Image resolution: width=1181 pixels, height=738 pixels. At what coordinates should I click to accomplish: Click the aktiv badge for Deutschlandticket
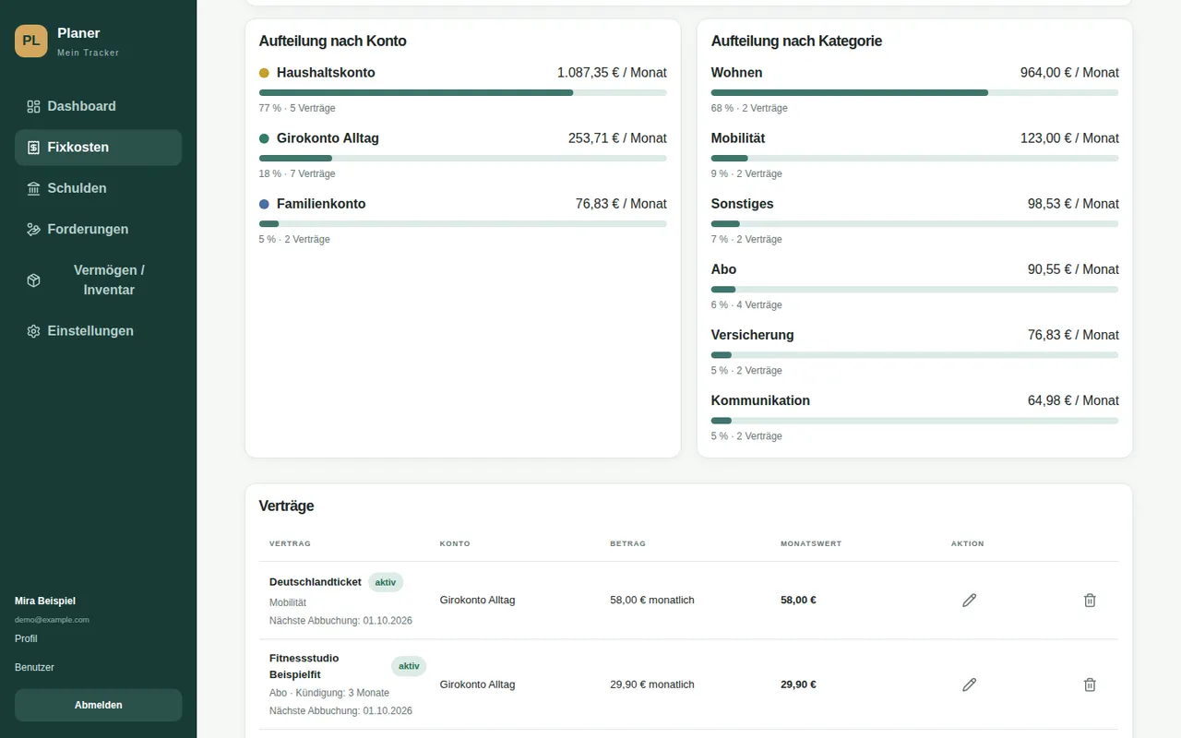pos(386,582)
